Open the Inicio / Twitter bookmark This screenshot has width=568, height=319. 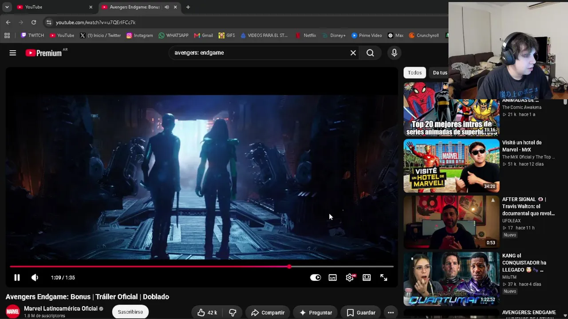point(100,35)
